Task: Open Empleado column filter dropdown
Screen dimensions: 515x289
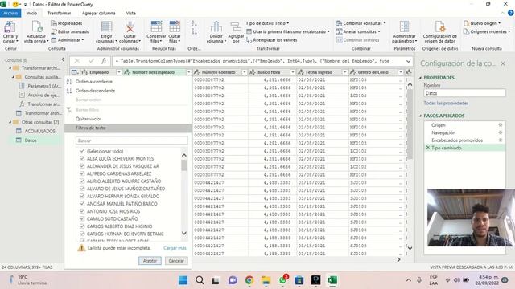Action: coord(119,72)
